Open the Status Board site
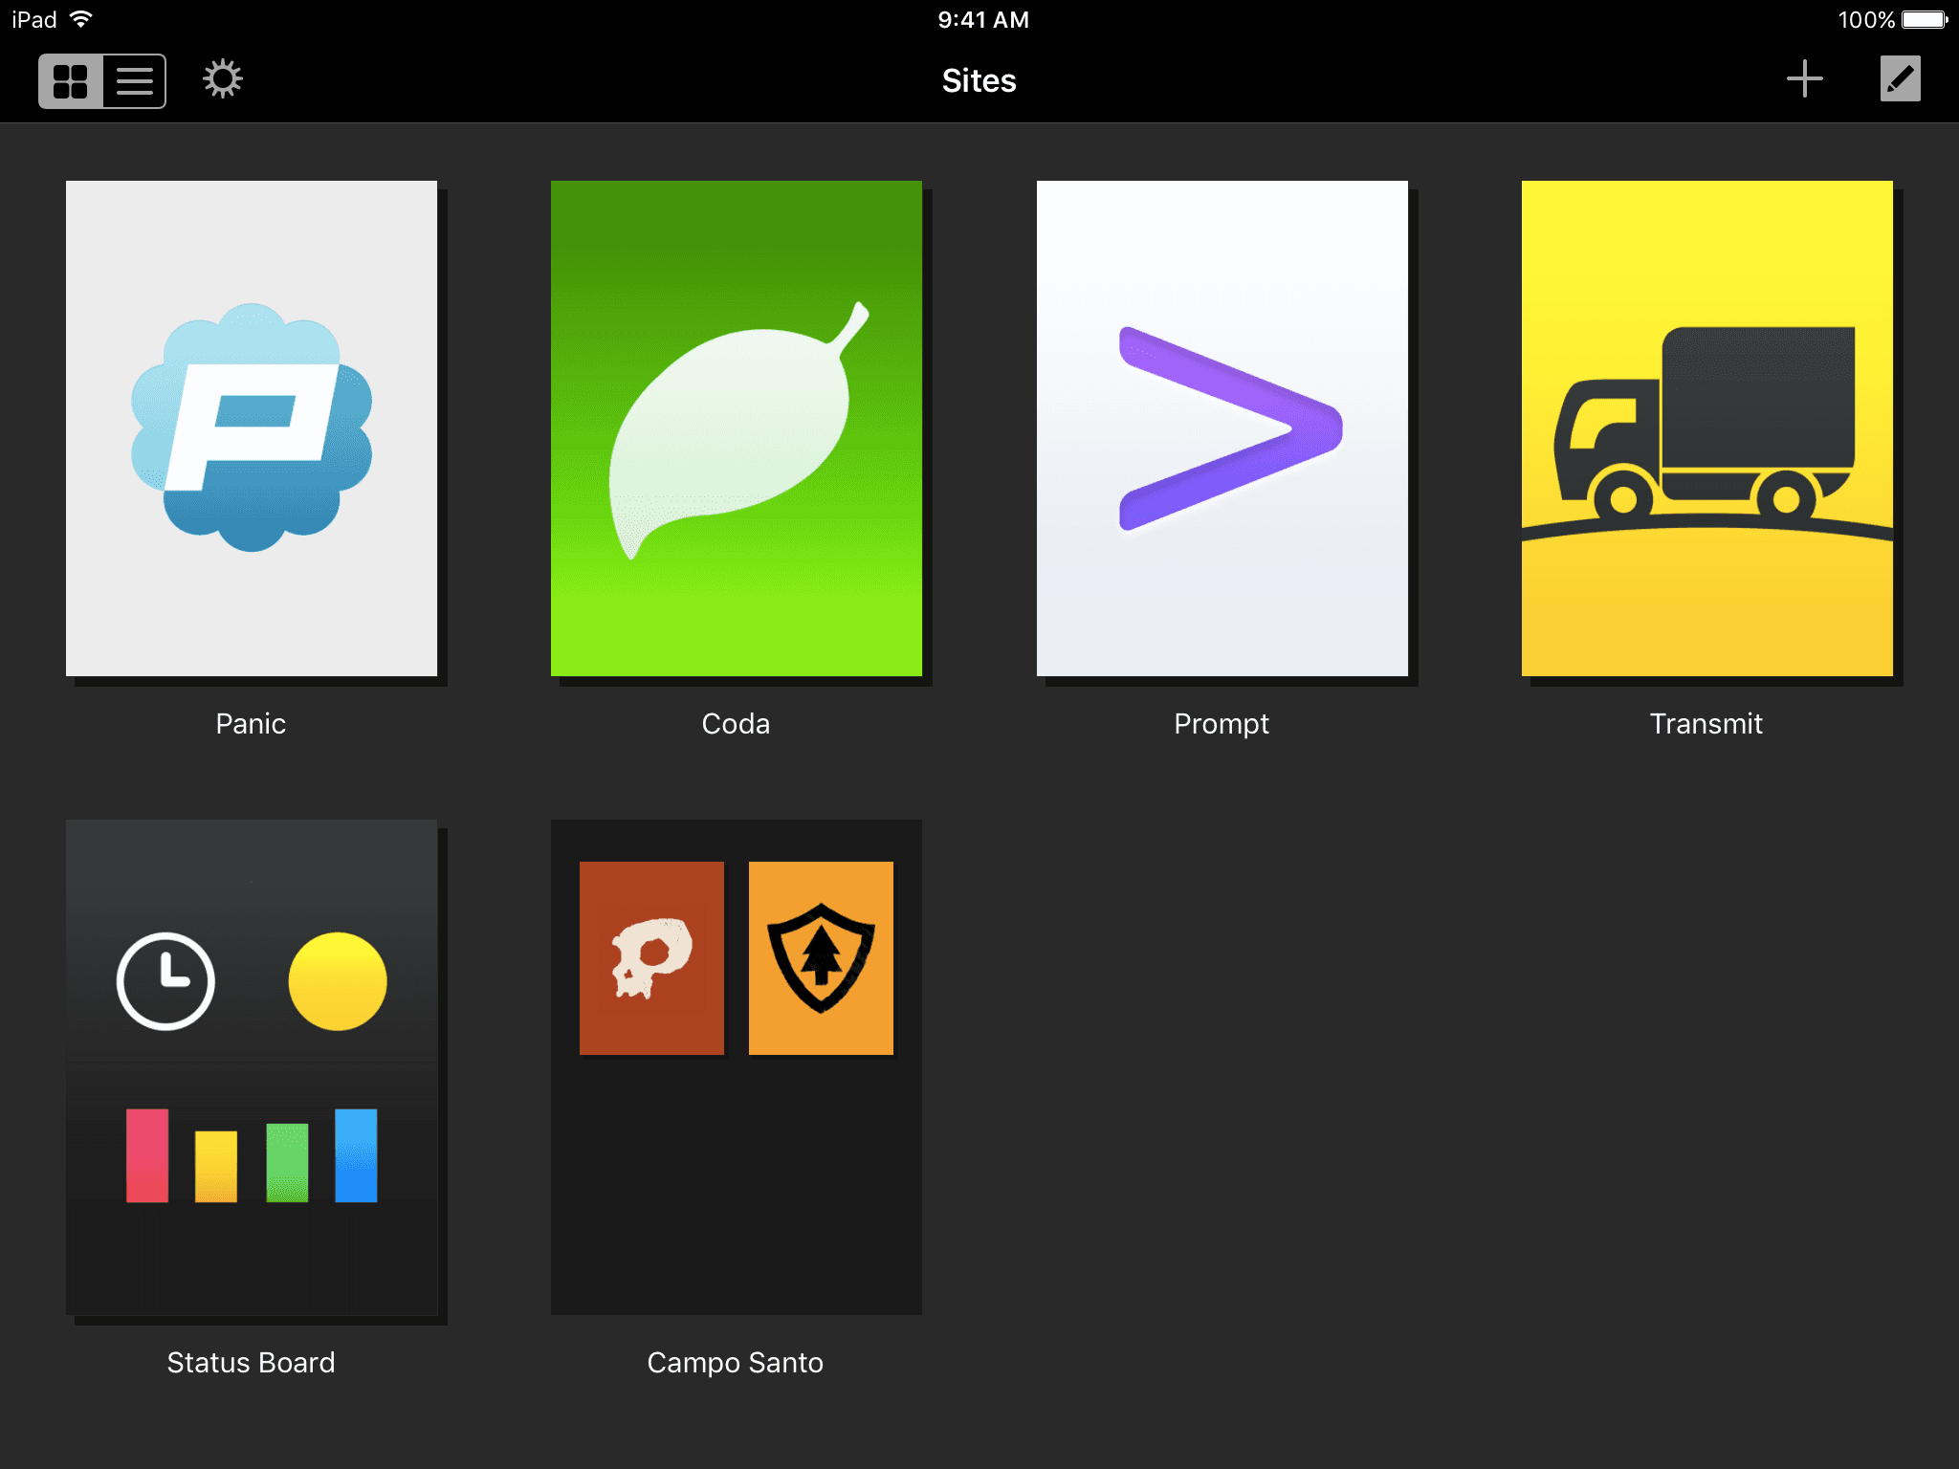The width and height of the screenshot is (1959, 1469). tap(252, 1066)
